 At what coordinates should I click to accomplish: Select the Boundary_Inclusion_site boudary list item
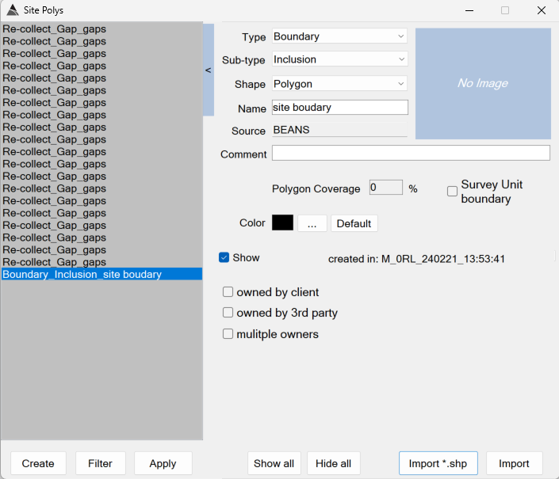102,274
